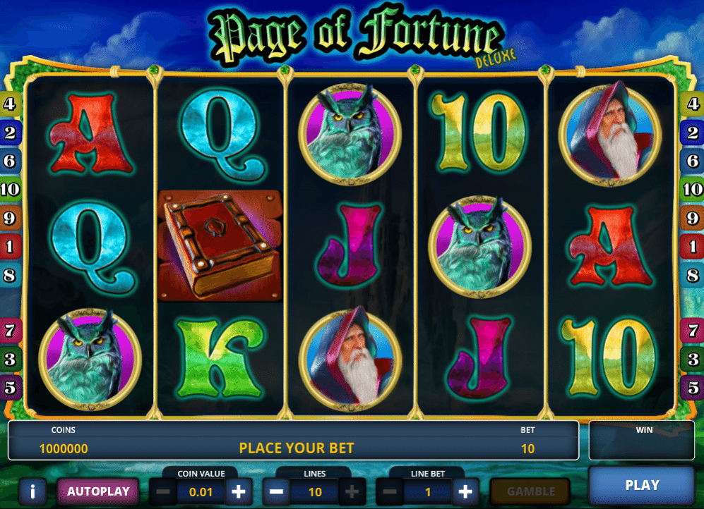This screenshot has width=704, height=509.
Task: Lower the line bet with minus
Action: (390, 491)
